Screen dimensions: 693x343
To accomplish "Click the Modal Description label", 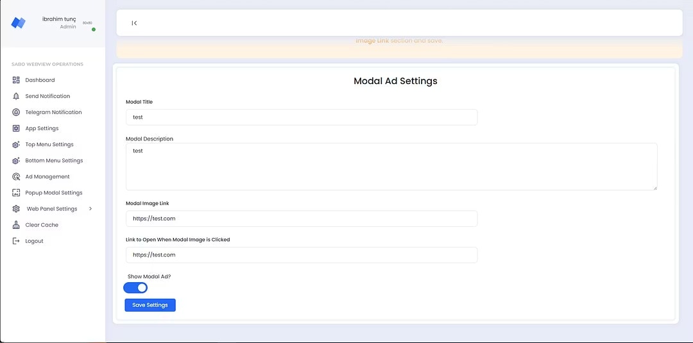I will (150, 138).
